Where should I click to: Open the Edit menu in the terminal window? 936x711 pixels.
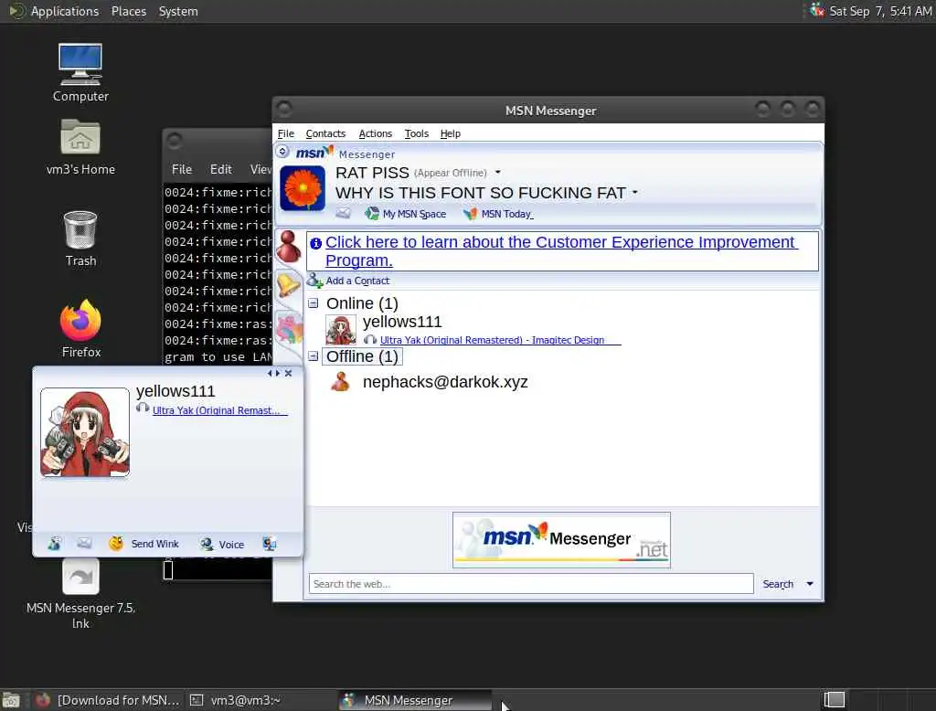point(220,170)
